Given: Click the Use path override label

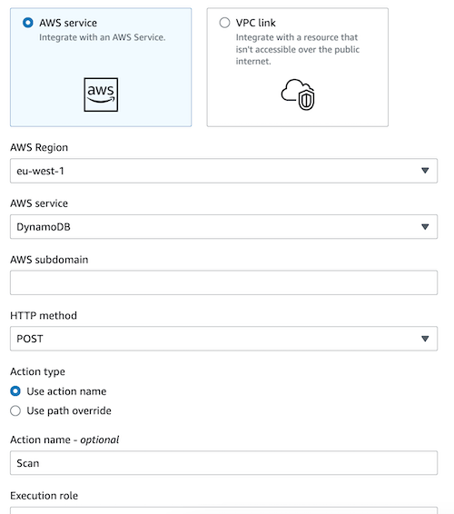Looking at the screenshot, I should (x=69, y=410).
